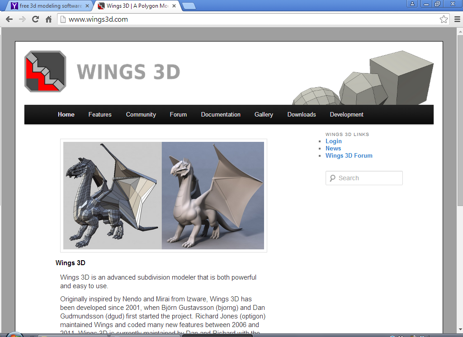Click the Windows Start button
Screen dimensions: 463x337
point(15,335)
